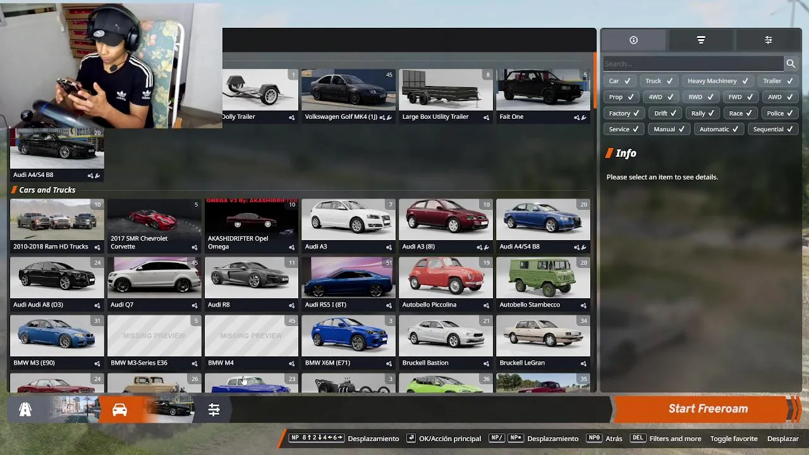Toggle the Service filter chip
This screenshot has width=809, height=455.
click(624, 129)
